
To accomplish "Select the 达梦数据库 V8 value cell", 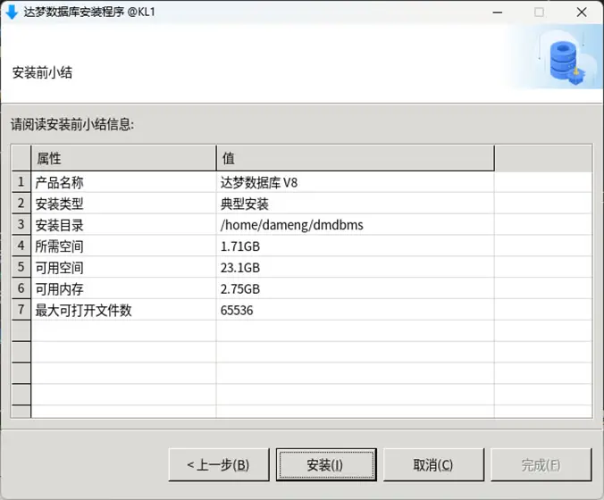I will (x=355, y=182).
